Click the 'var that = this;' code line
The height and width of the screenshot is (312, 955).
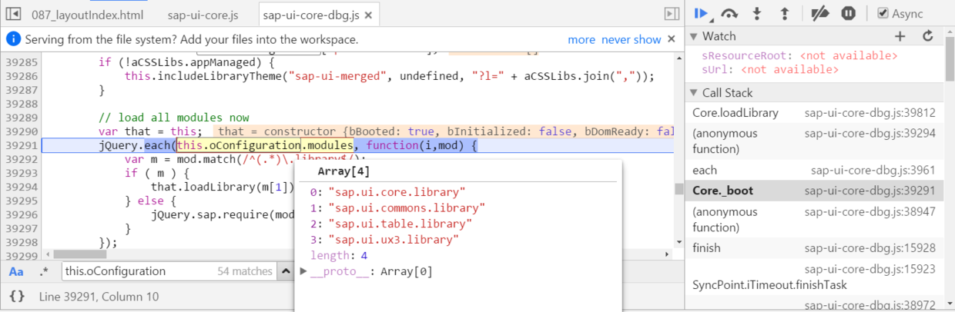[150, 131]
